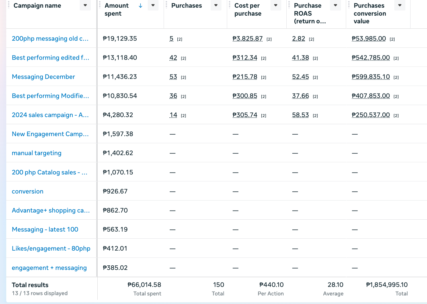The height and width of the screenshot is (304, 427).
Task: Grab the Purchases column drag handle
Action: (167, 5)
